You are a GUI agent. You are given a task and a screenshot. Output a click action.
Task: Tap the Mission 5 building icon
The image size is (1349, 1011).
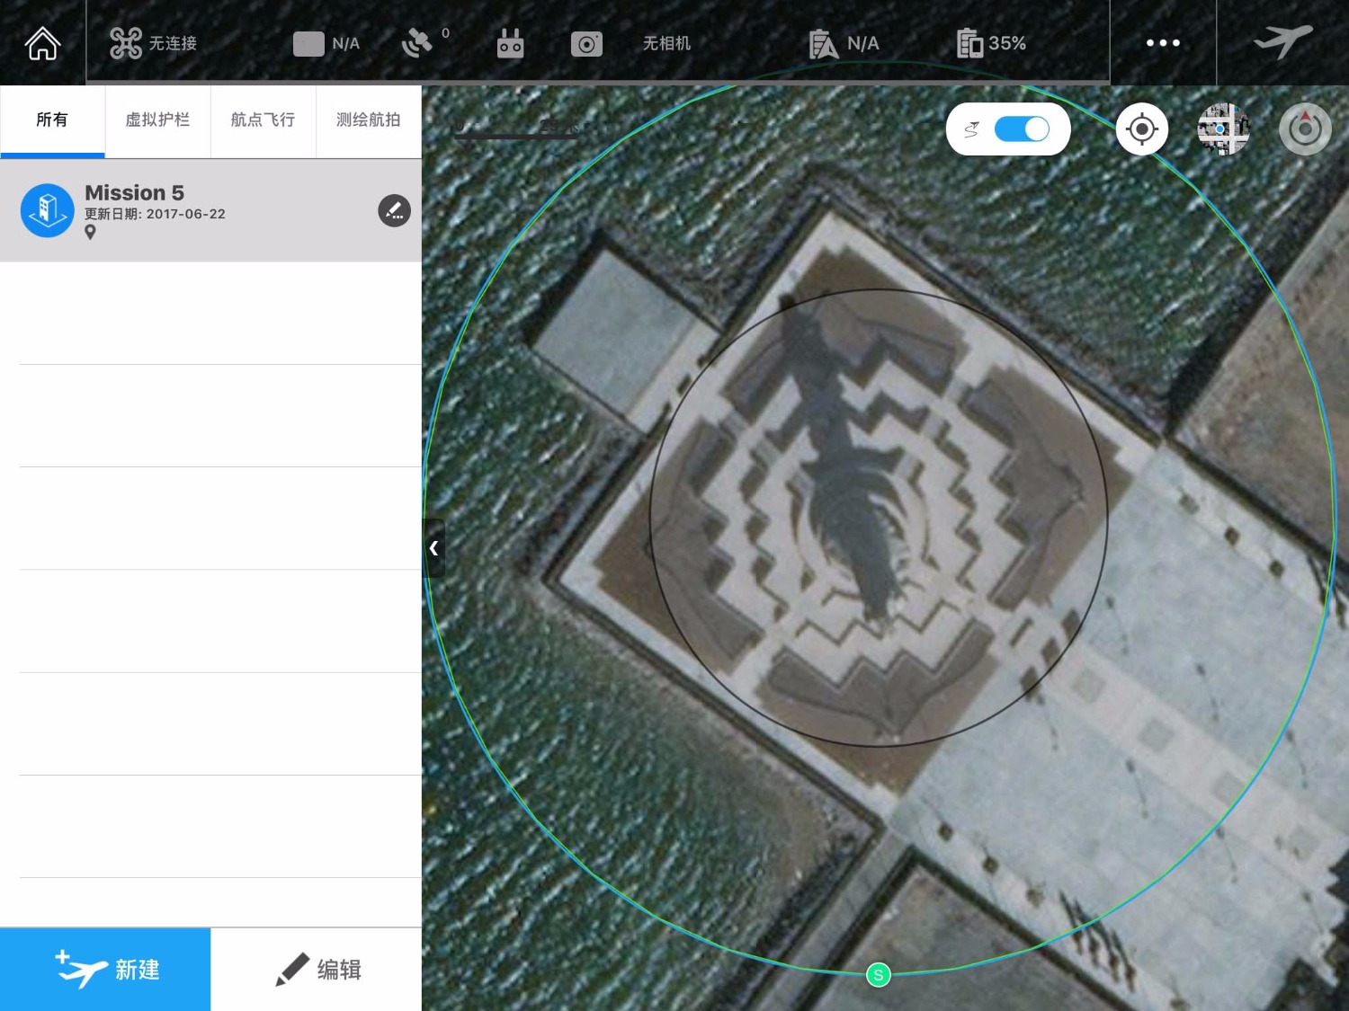(x=47, y=210)
